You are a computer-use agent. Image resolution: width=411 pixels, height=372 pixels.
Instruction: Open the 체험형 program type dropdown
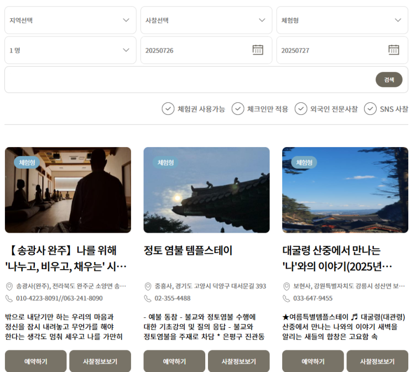342,20
